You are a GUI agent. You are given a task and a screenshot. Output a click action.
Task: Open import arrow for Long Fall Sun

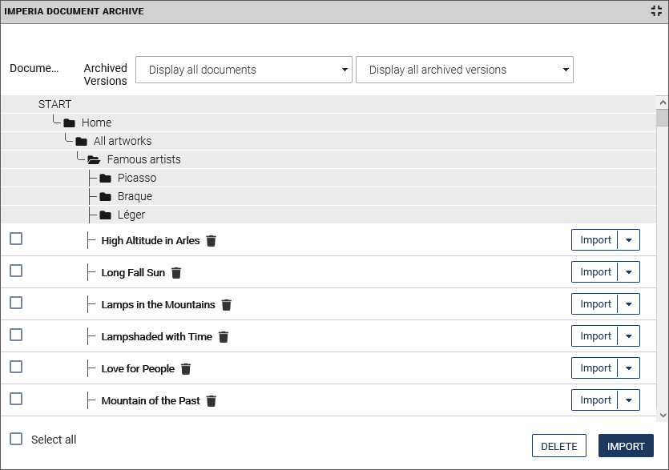[x=628, y=272]
